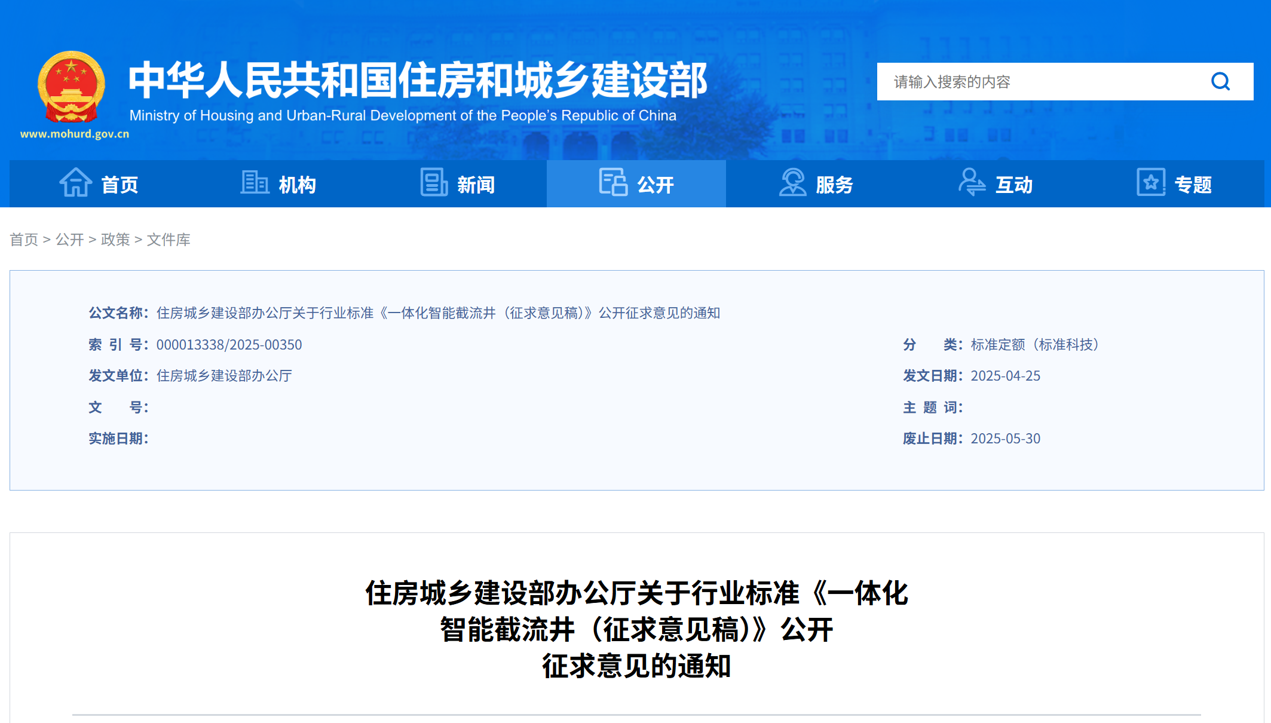Click the headset person icon beside 服务
Screen dimensions: 1271x723
tap(792, 182)
